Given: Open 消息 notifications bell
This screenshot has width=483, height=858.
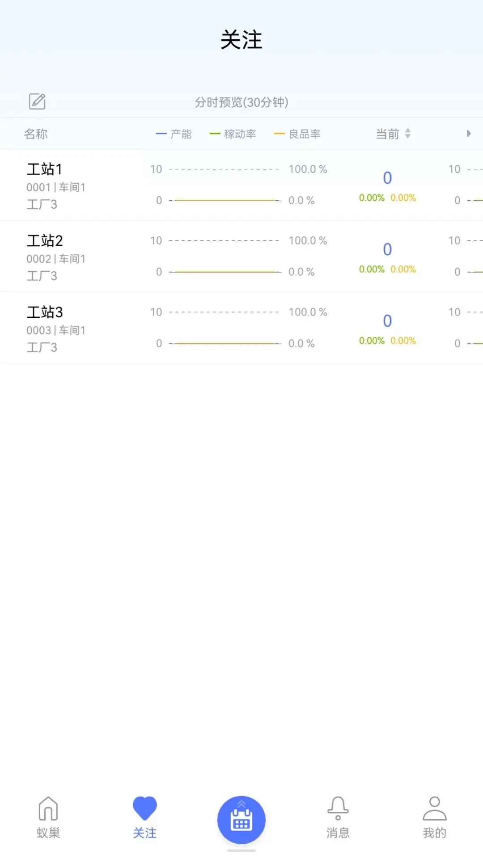Looking at the screenshot, I should (x=338, y=817).
